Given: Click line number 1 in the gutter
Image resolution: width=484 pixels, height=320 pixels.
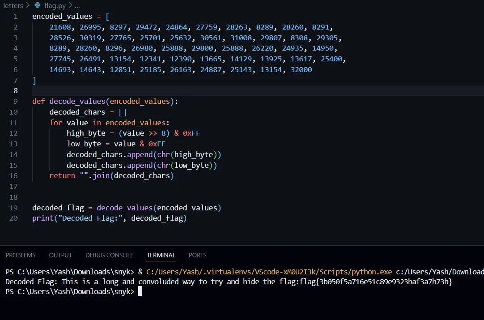Looking at the screenshot, I should point(16,16).
